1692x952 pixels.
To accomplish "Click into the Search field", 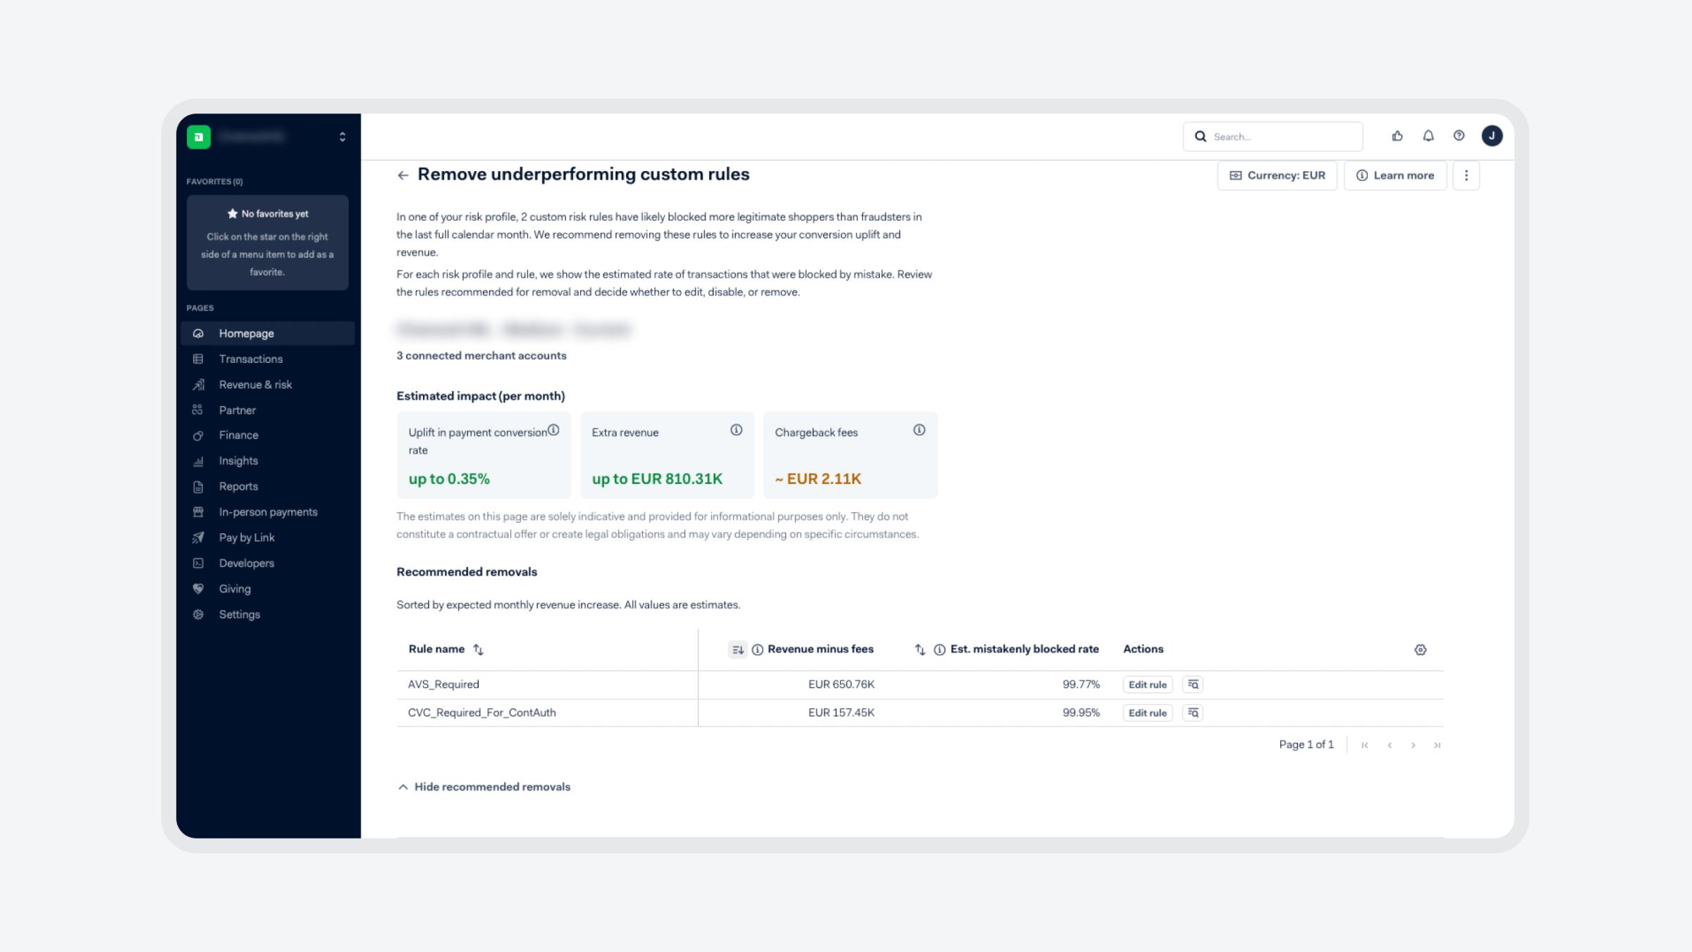I will (1282, 137).
